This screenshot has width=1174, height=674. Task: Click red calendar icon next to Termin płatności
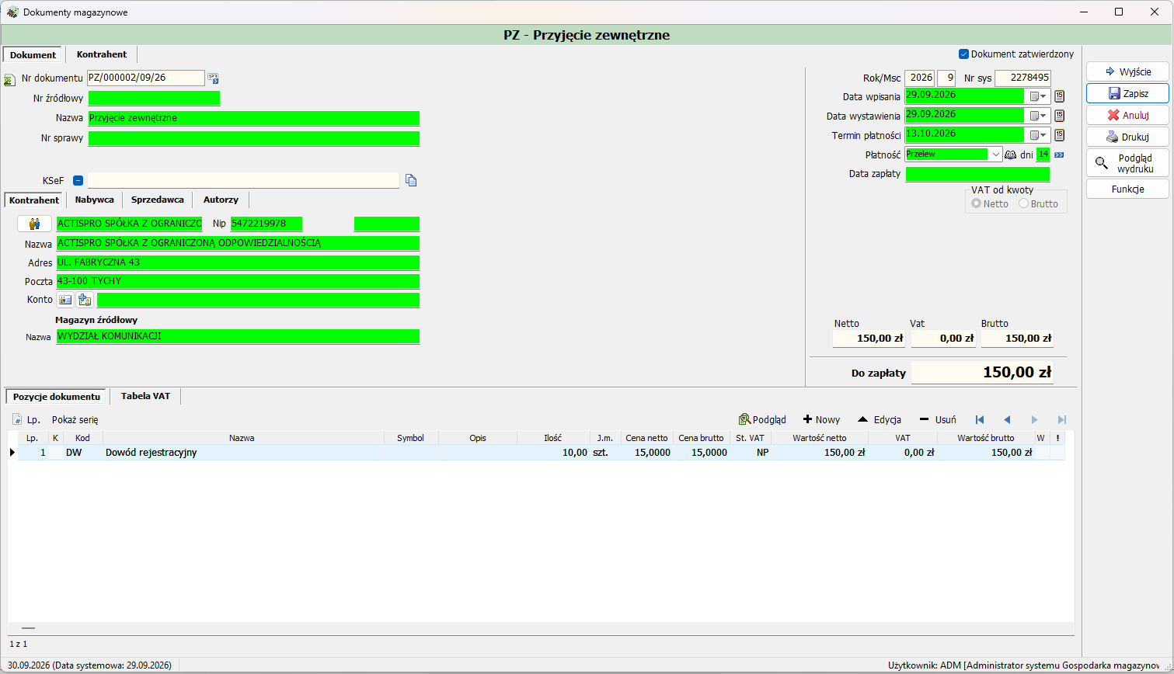[1059, 135]
